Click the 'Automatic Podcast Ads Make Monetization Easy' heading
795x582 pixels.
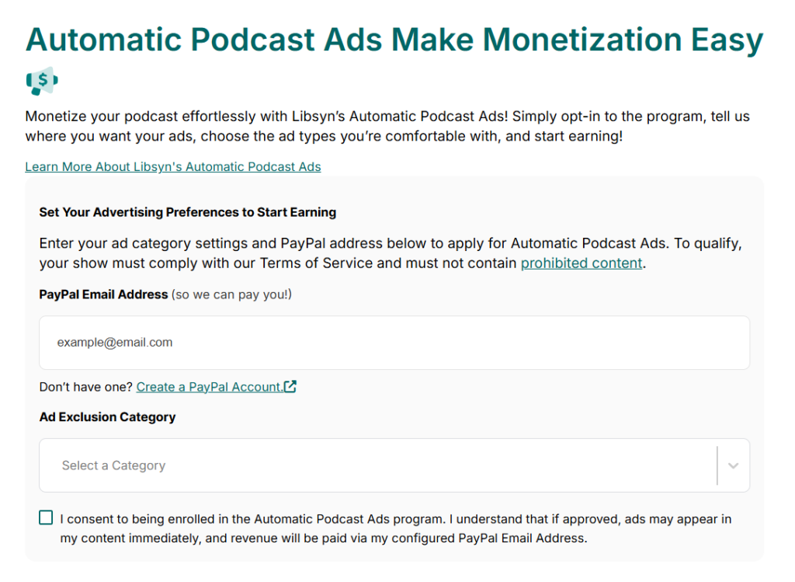394,39
